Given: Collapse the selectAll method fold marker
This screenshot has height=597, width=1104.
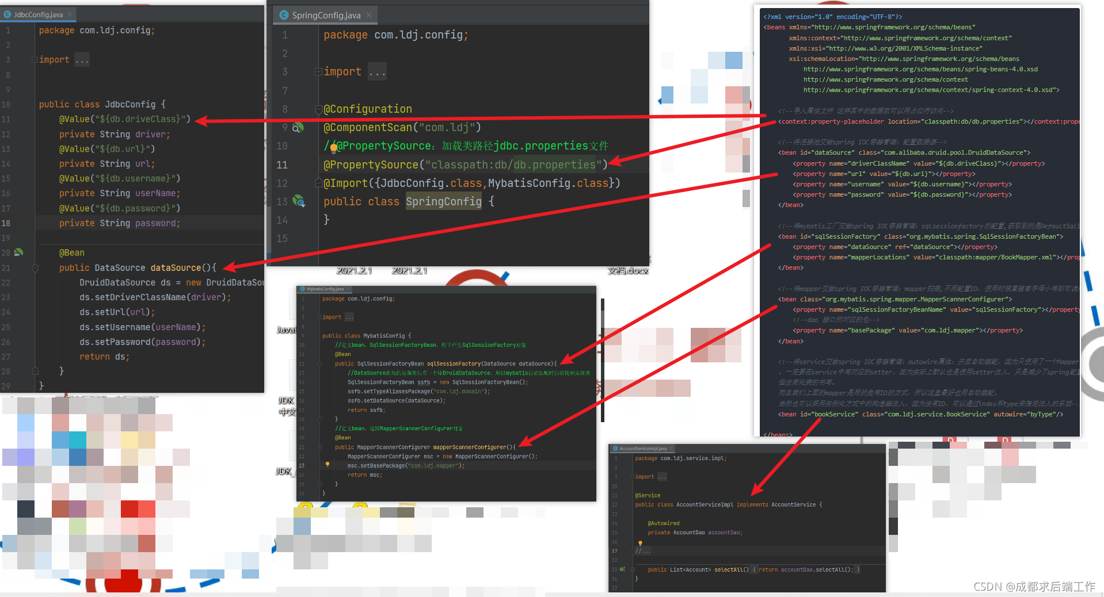Looking at the screenshot, I should (632, 569).
